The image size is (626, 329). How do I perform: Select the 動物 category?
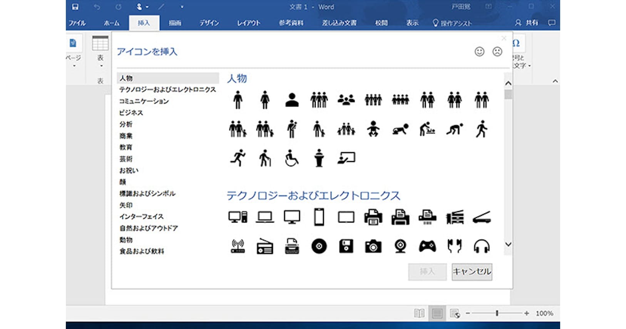click(126, 240)
